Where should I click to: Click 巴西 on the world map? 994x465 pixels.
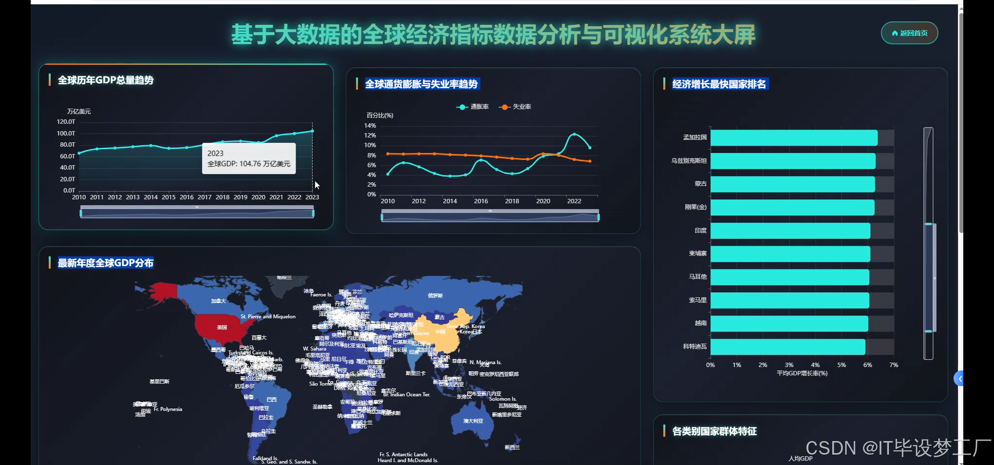[x=272, y=399]
